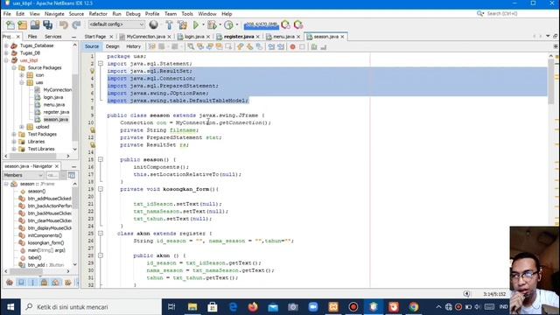Collapse code fold at line 15 constructor

click(101, 159)
